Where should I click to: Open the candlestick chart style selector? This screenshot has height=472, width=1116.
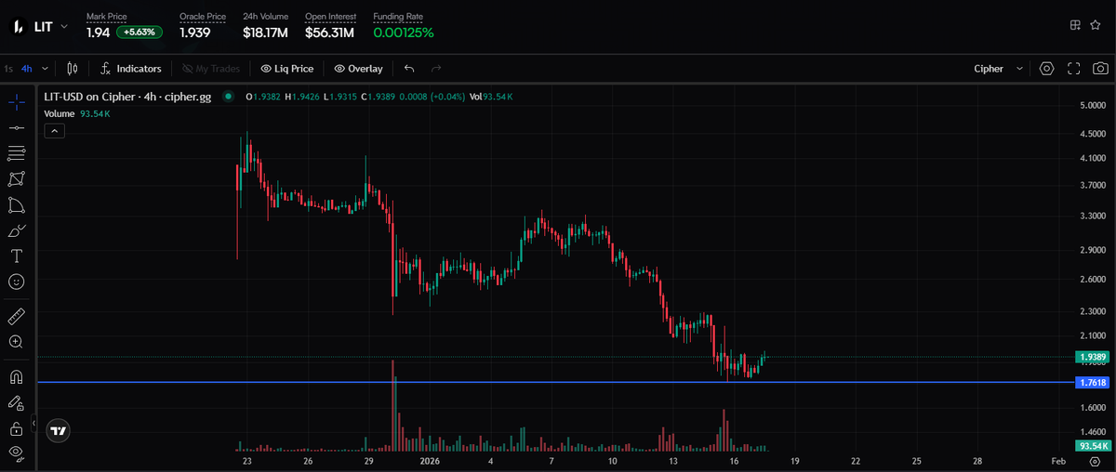(x=73, y=69)
